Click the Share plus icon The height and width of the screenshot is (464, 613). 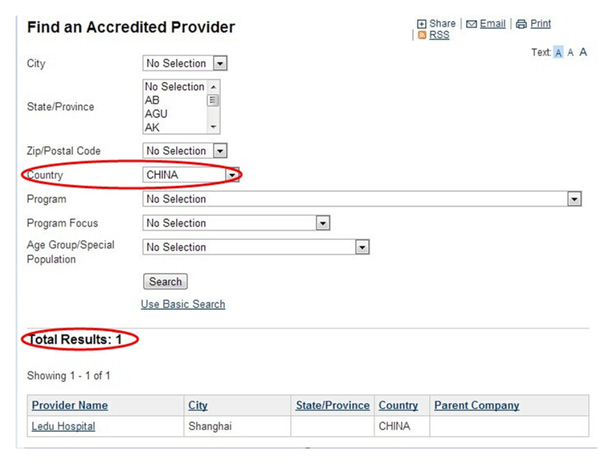click(422, 24)
